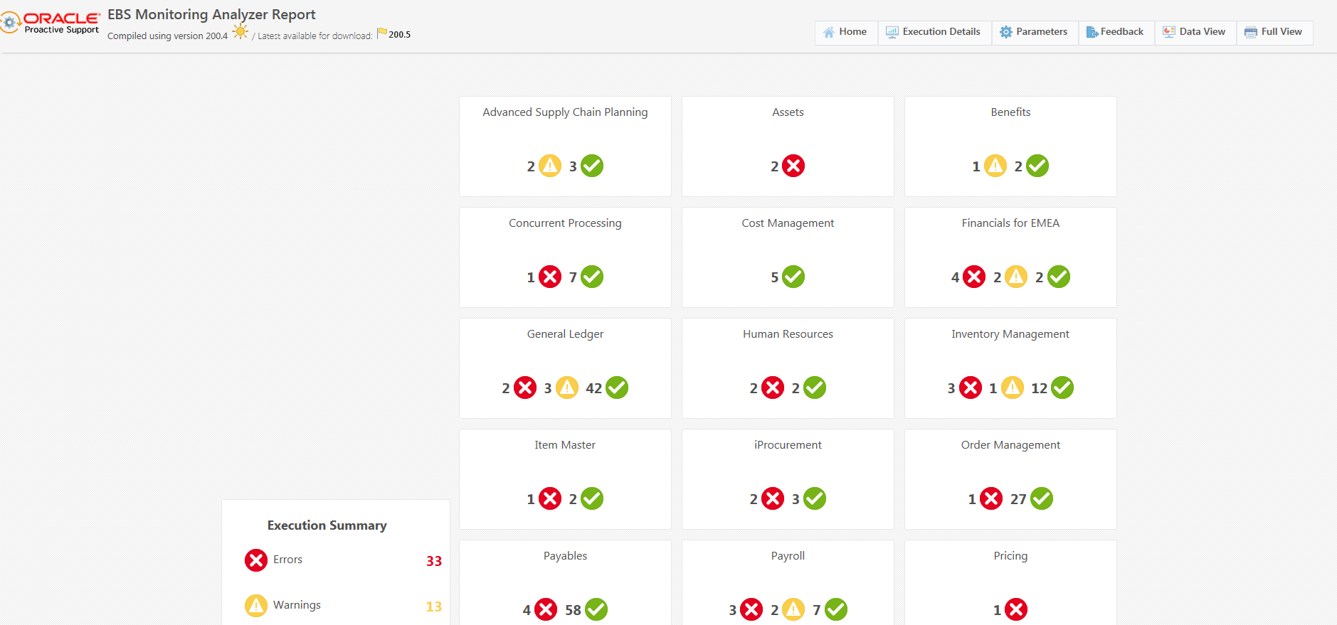Open the Concurrent Processing card title
This screenshot has width=1337, height=625.
pyautogui.click(x=565, y=223)
